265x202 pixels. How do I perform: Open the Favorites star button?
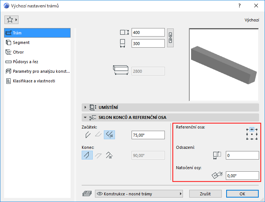pos(11,20)
